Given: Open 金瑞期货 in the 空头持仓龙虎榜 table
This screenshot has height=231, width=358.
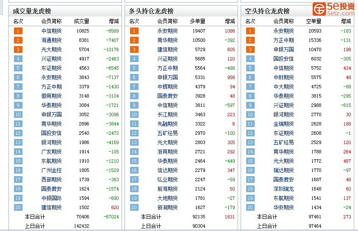Looking at the screenshot, I should tap(283, 124).
